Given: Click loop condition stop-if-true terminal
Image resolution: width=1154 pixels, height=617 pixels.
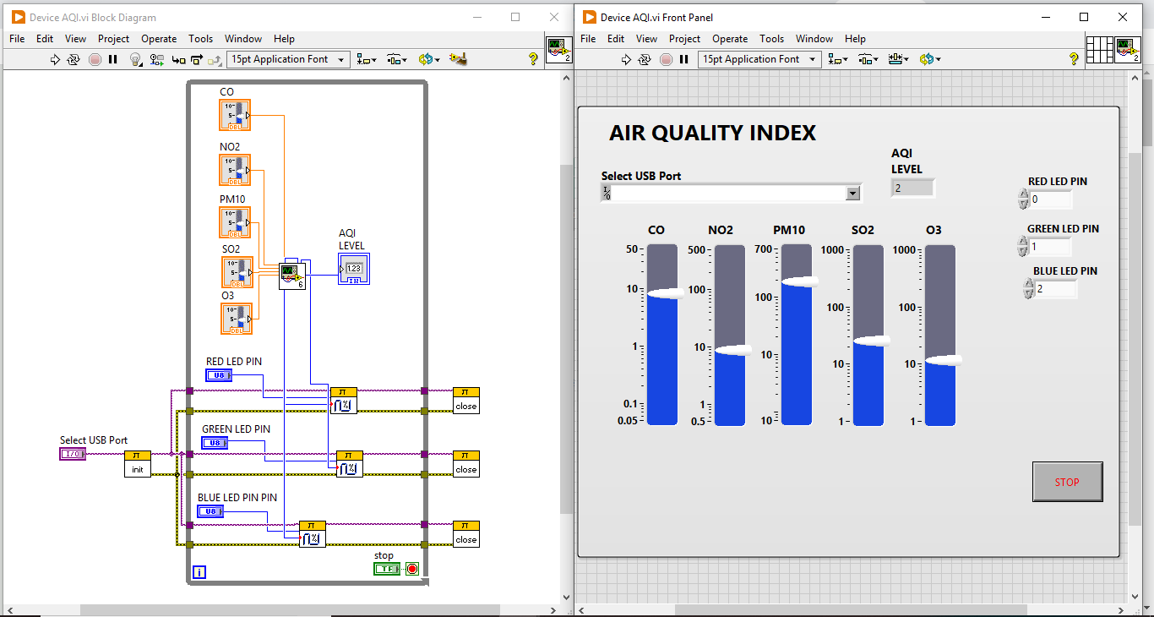Looking at the screenshot, I should 411,569.
